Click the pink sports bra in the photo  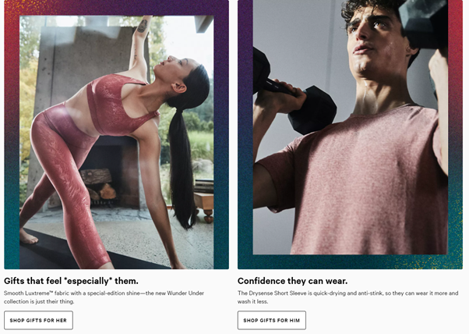[118, 105]
